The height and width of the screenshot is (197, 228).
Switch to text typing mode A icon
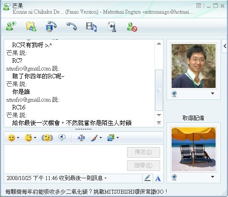point(158,178)
